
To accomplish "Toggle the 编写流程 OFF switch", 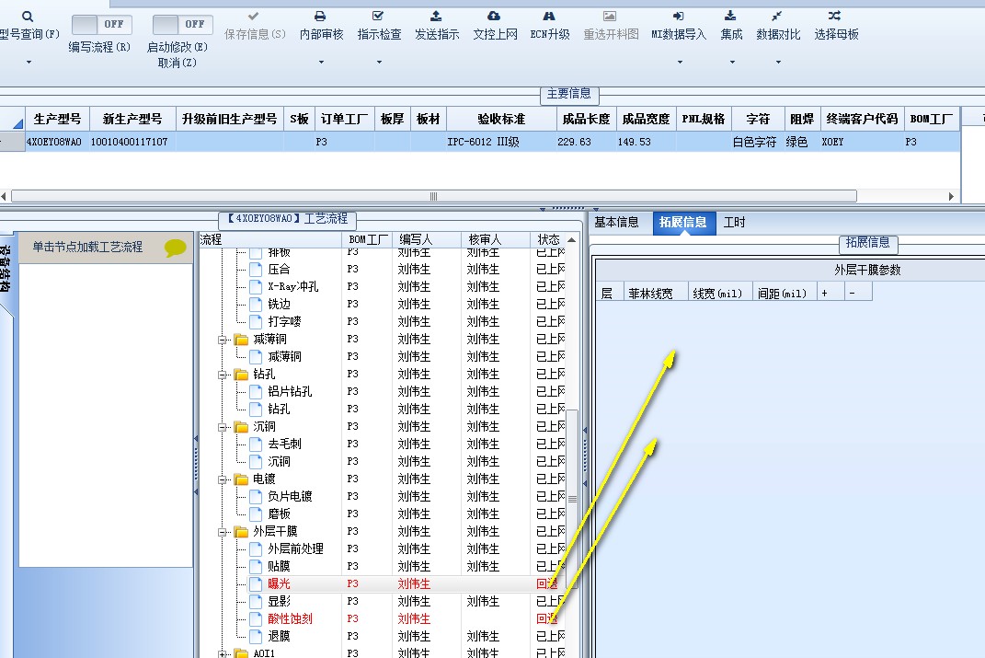I will [x=102, y=25].
